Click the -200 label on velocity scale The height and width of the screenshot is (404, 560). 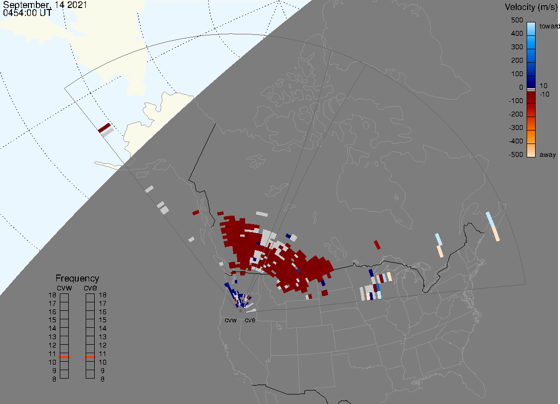coord(516,114)
